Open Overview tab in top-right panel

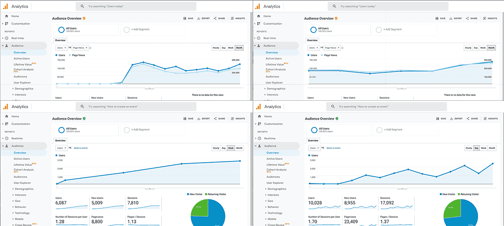tap(312, 40)
